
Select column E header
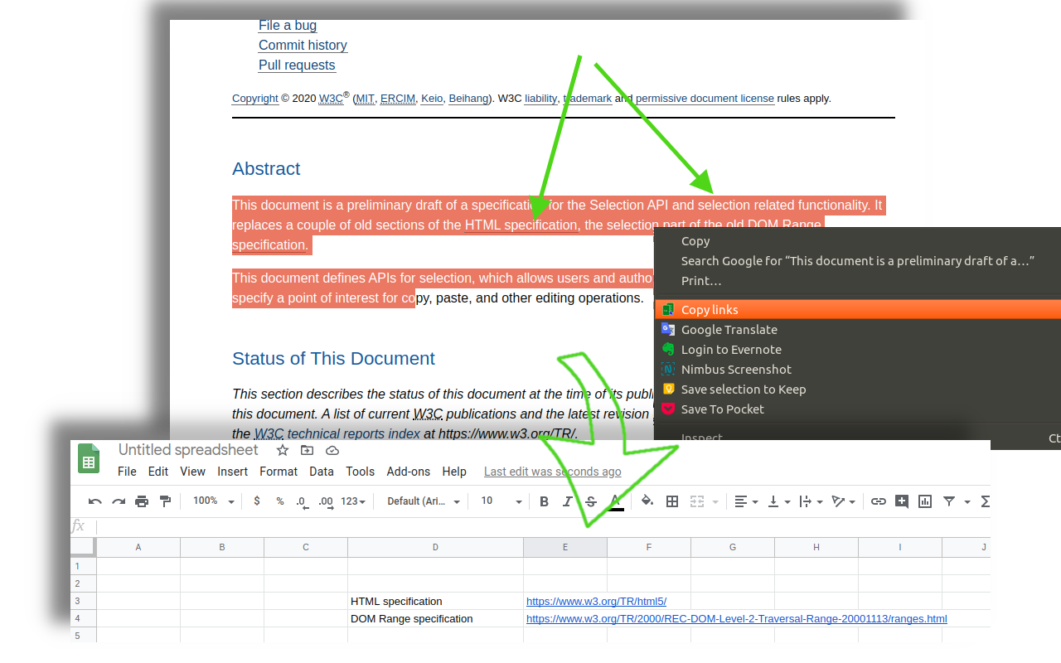tap(565, 547)
